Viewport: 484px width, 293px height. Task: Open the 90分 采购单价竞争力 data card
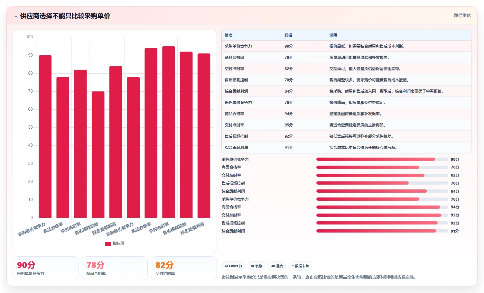tap(45, 268)
